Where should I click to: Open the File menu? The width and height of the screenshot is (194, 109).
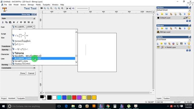5,5
